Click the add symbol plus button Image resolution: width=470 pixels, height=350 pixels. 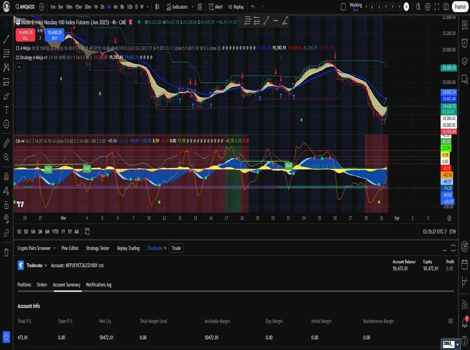click(42, 7)
